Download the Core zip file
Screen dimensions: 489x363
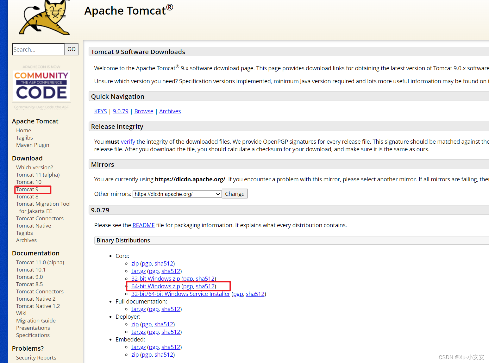(x=135, y=264)
